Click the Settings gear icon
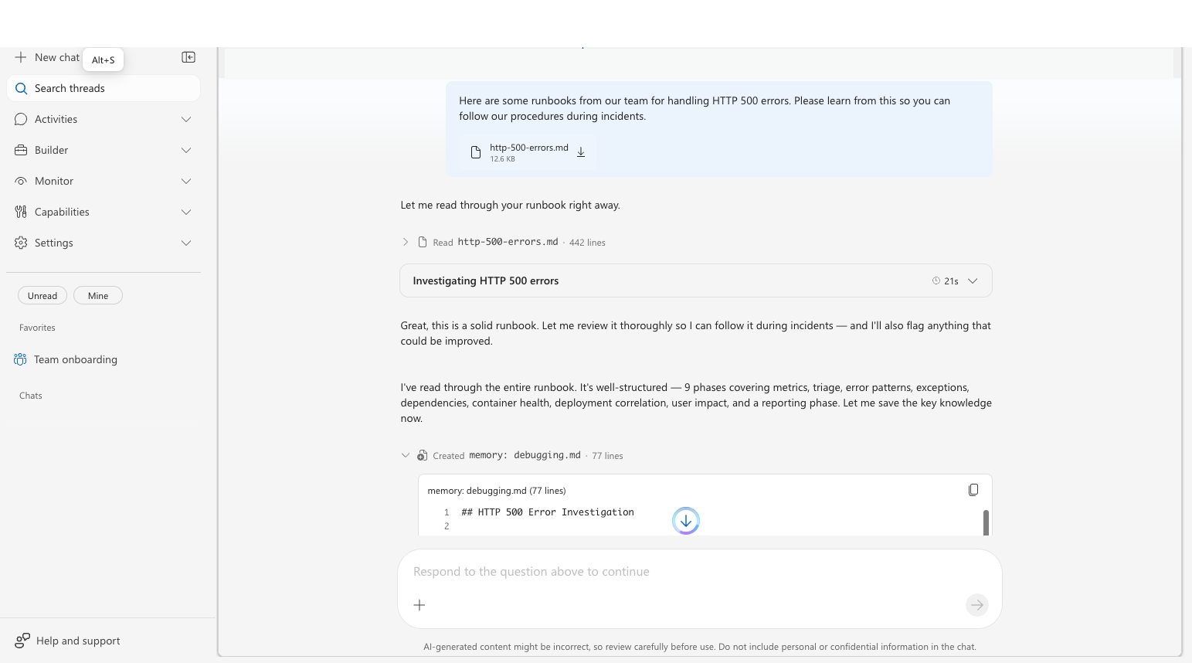The height and width of the screenshot is (663, 1192). pos(21,243)
